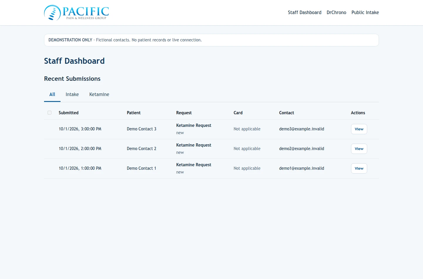View the Demo Contact 1 submission
423x279 pixels.
click(x=359, y=168)
